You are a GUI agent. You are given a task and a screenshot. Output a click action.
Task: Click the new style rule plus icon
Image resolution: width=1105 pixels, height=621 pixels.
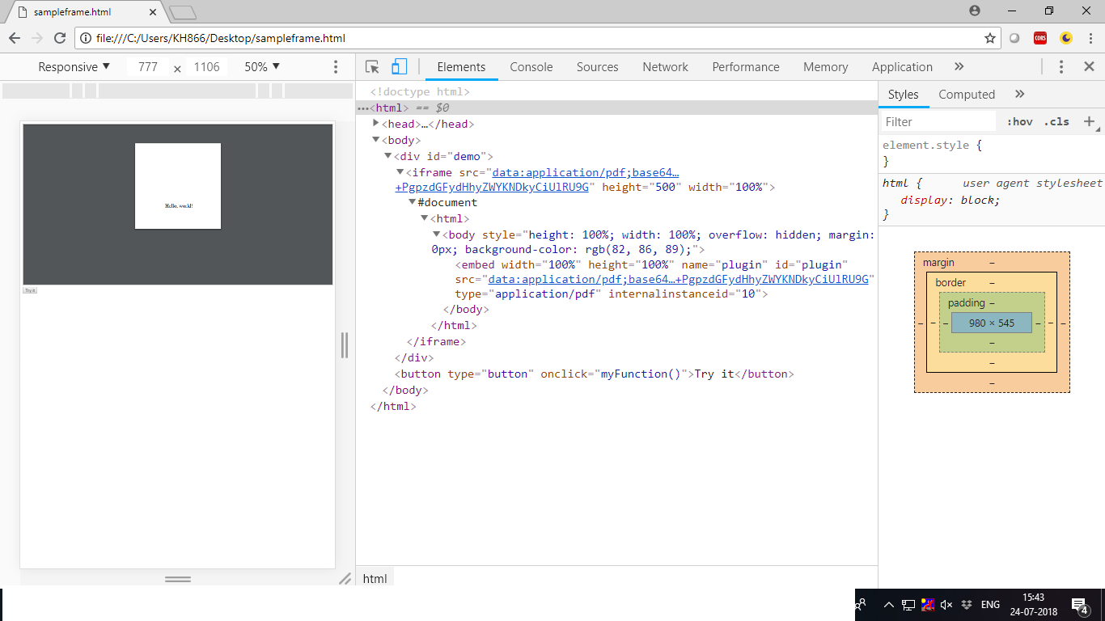(1089, 122)
